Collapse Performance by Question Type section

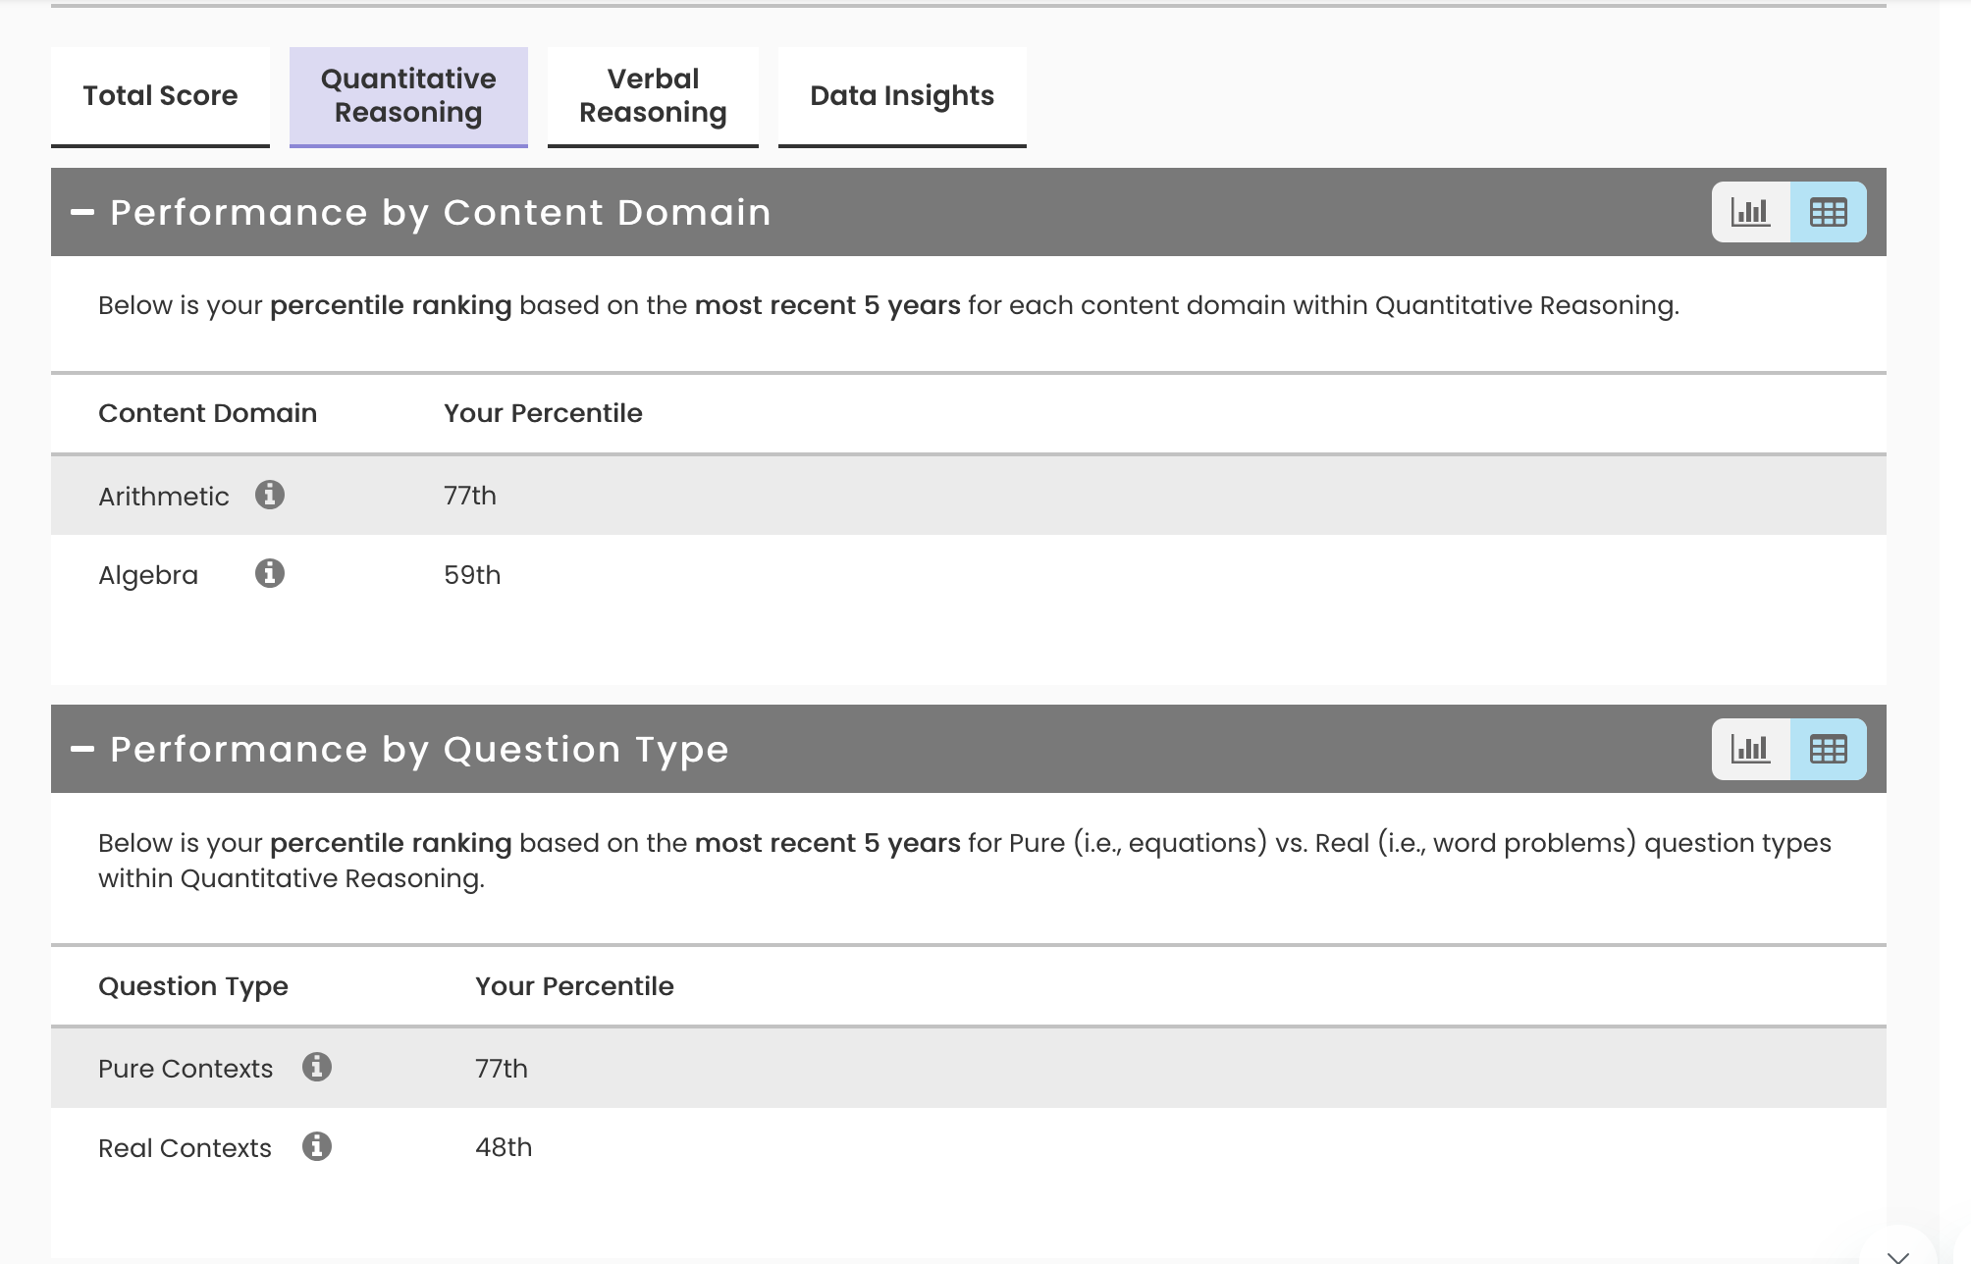(83, 749)
